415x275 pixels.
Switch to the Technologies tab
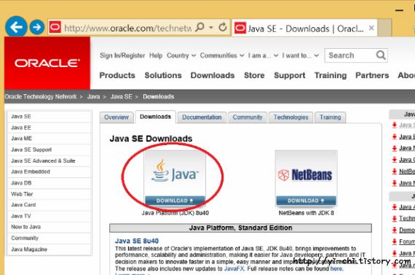pyautogui.click(x=291, y=117)
